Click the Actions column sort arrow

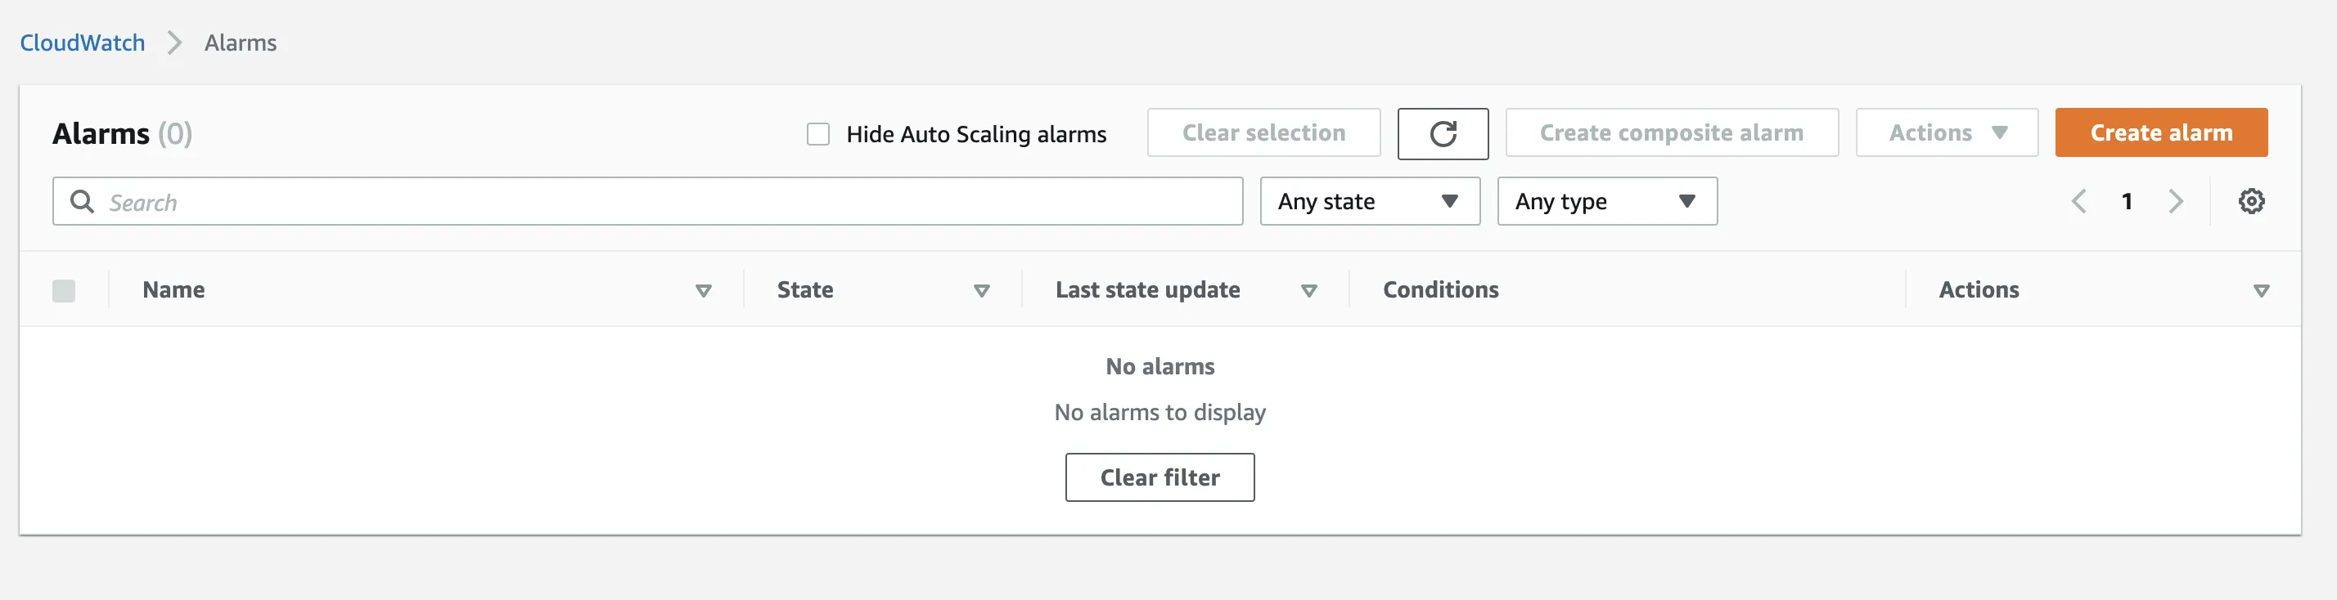[x=2261, y=291]
